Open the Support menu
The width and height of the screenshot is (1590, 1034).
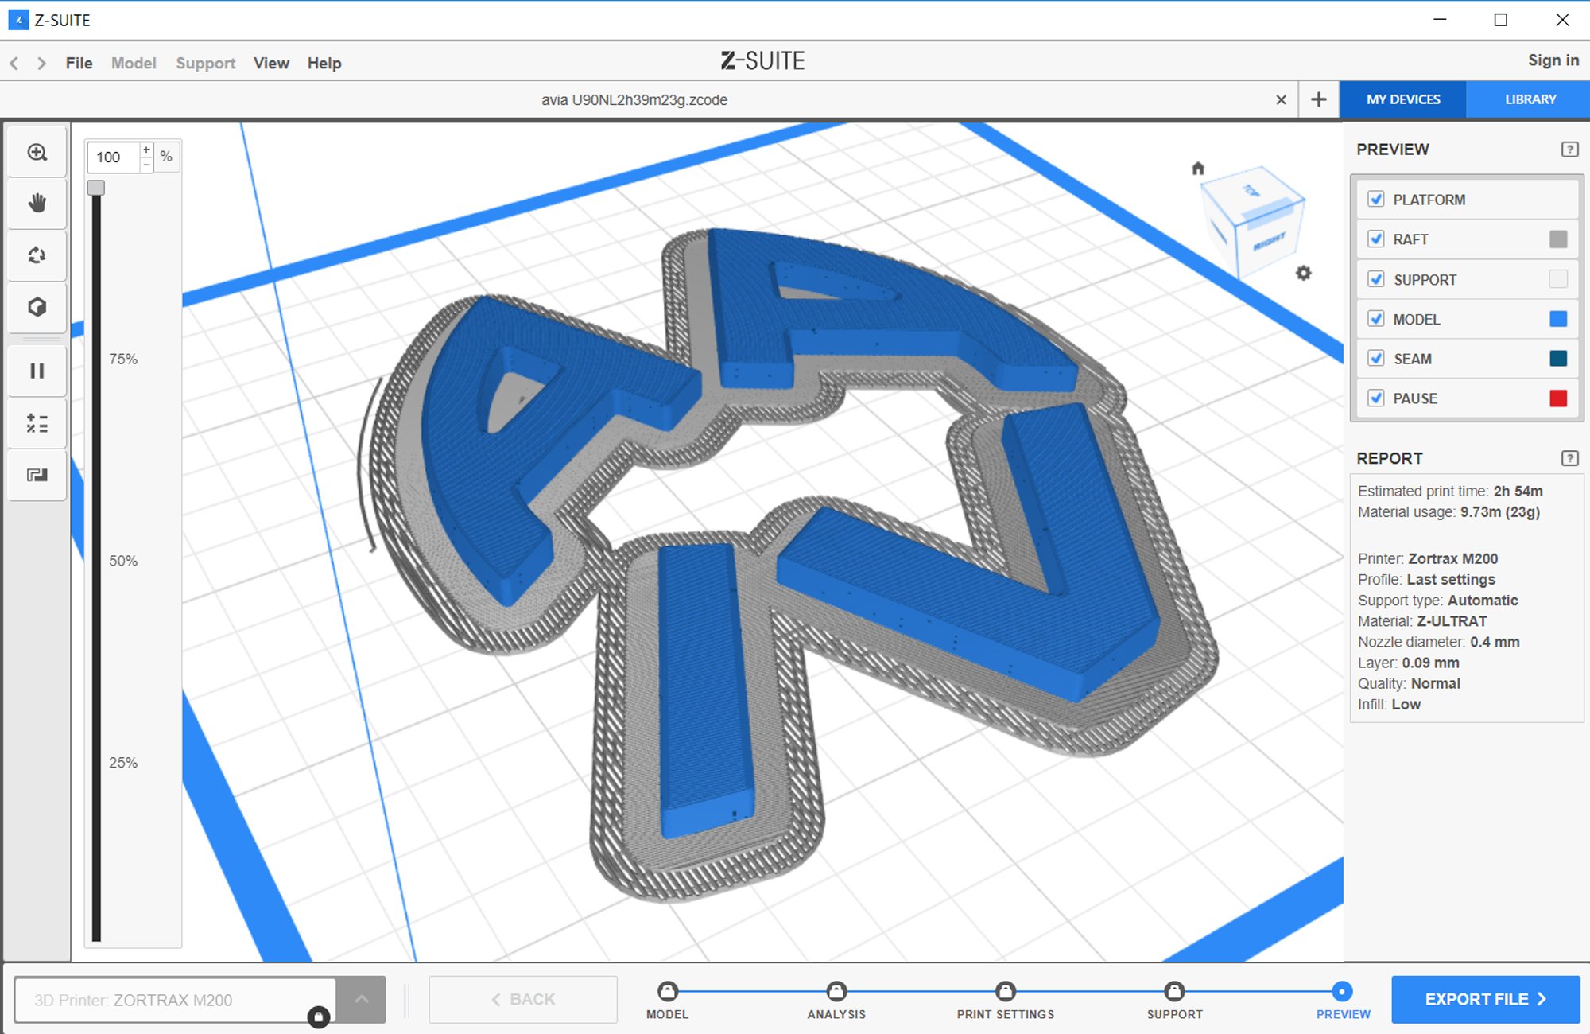205,63
